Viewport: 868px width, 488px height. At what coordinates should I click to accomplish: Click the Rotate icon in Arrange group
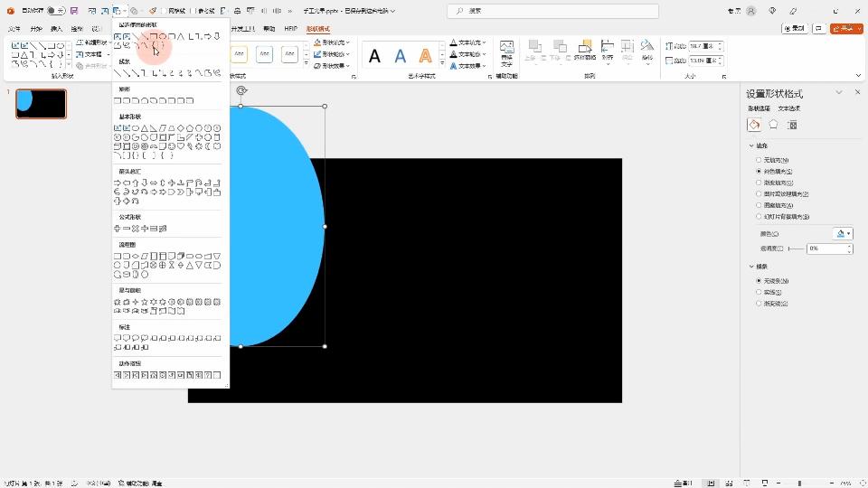click(x=647, y=51)
